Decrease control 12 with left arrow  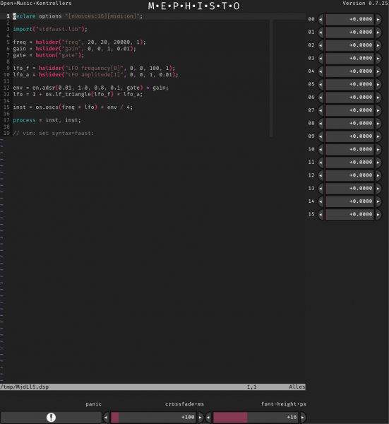[x=321, y=175]
